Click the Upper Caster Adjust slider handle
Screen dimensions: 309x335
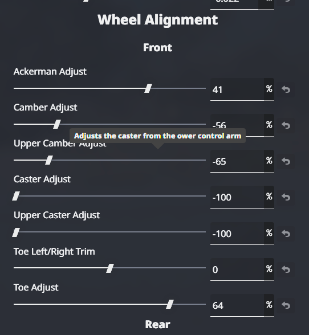pos(16,232)
